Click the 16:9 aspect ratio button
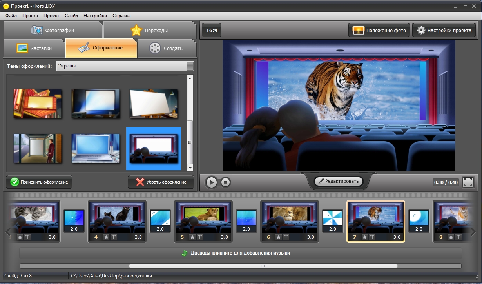 pos(212,30)
